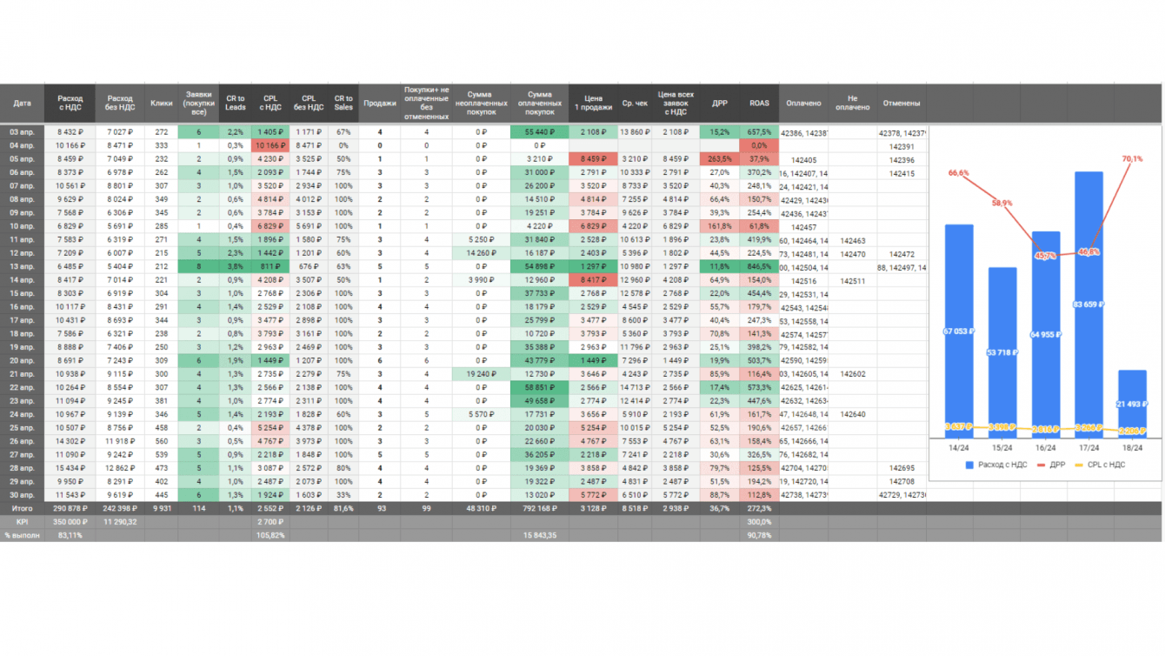This screenshot has width=1165, height=656.
Task: Select the tallest chart bar for 17/24
Action: point(1088,302)
